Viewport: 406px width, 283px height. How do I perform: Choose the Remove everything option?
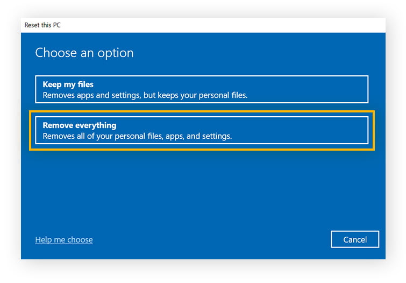(201, 130)
